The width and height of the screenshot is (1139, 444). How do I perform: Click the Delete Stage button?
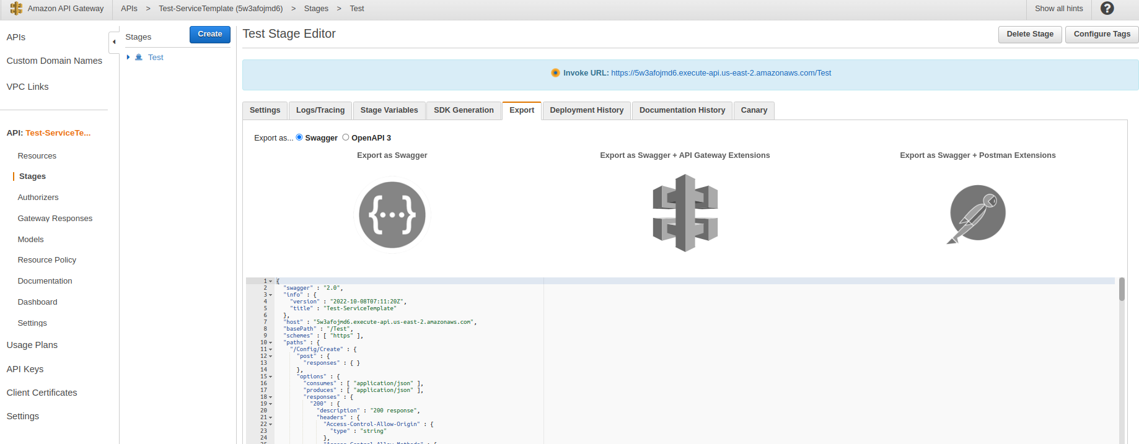pos(1029,34)
